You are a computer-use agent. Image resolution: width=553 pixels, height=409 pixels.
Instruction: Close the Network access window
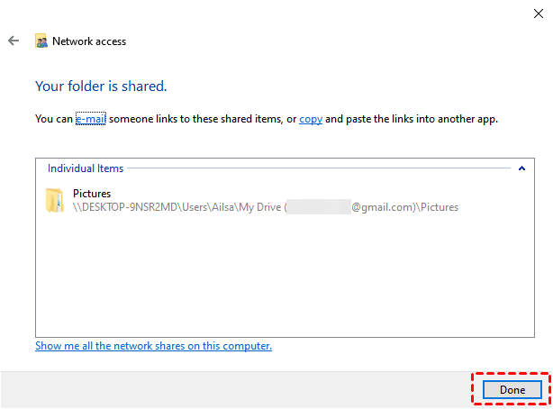[538, 13]
